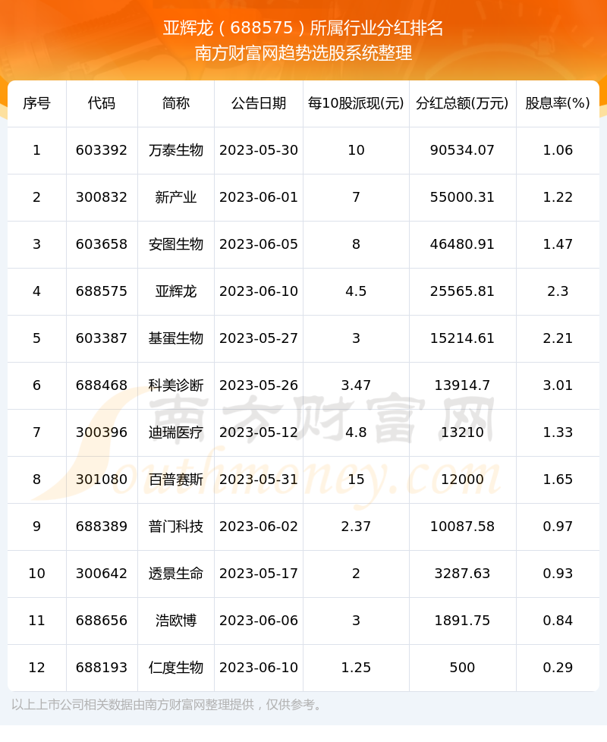Click the name 浩欧博
The image size is (607, 742).
pos(175,621)
